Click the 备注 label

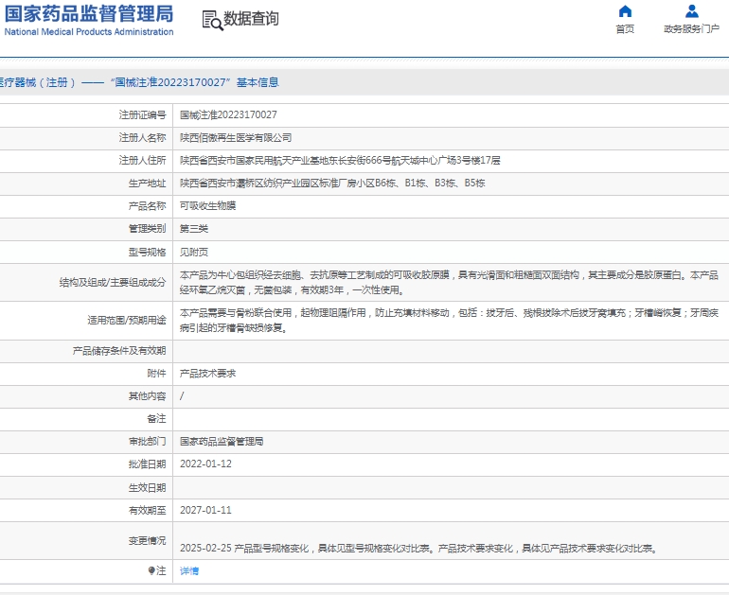(x=156, y=419)
